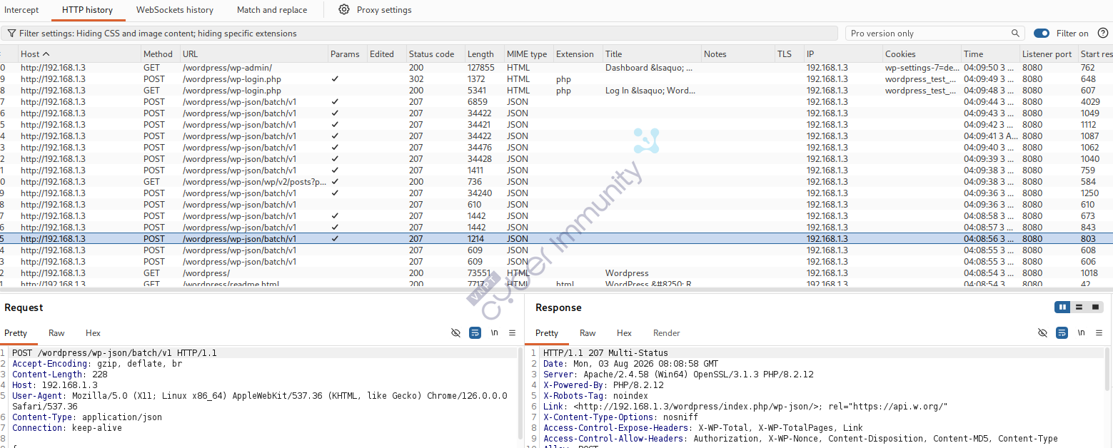Open Request pane hamburger options menu
Viewport: 1113px width, 448px height.
(x=512, y=333)
